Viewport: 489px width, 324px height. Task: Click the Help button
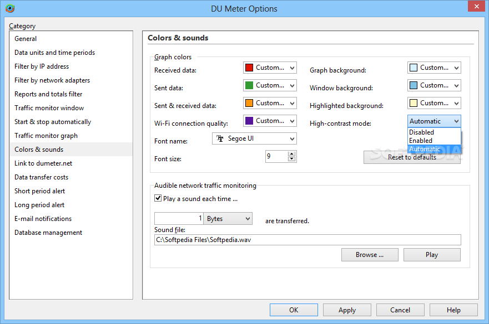click(454, 310)
